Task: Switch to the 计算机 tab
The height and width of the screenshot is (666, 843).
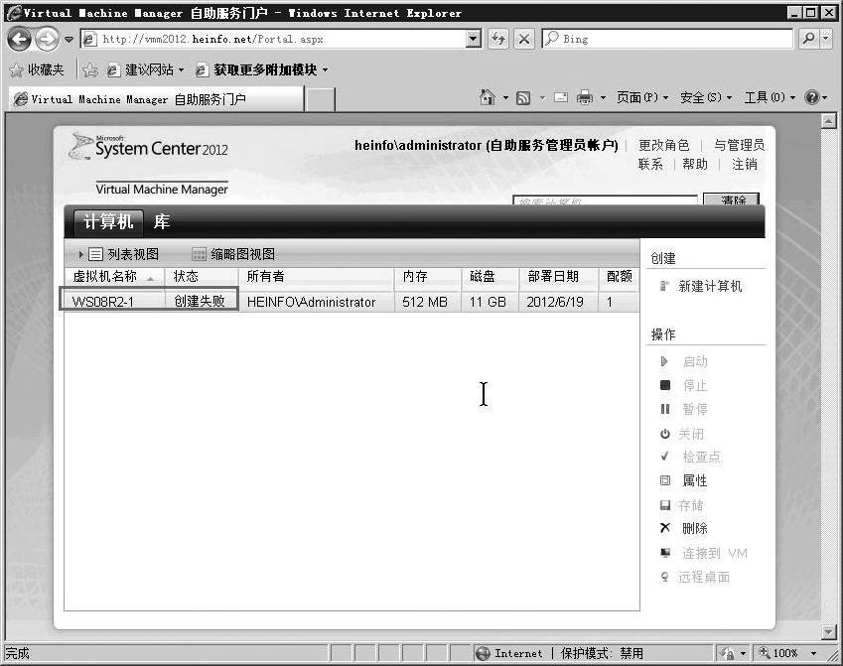Action: coord(108,222)
